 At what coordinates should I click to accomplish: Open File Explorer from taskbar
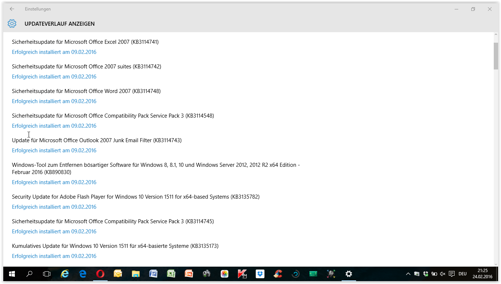pos(136,274)
